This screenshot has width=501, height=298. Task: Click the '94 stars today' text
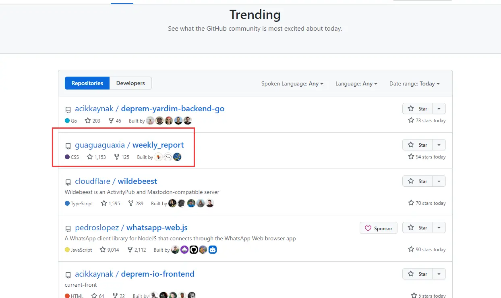click(431, 157)
